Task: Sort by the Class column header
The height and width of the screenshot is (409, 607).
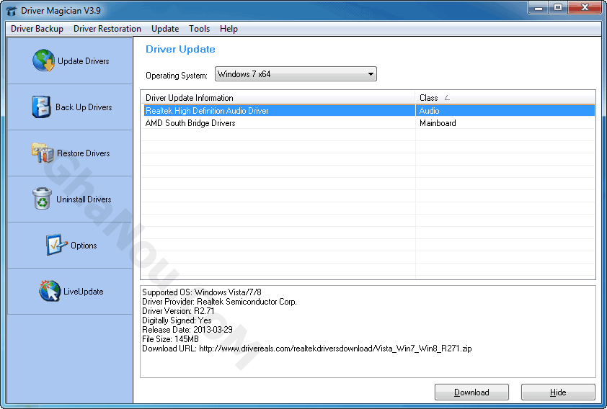Action: 505,98
